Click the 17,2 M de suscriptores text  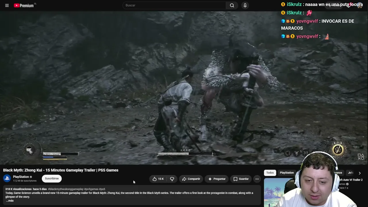(25, 181)
